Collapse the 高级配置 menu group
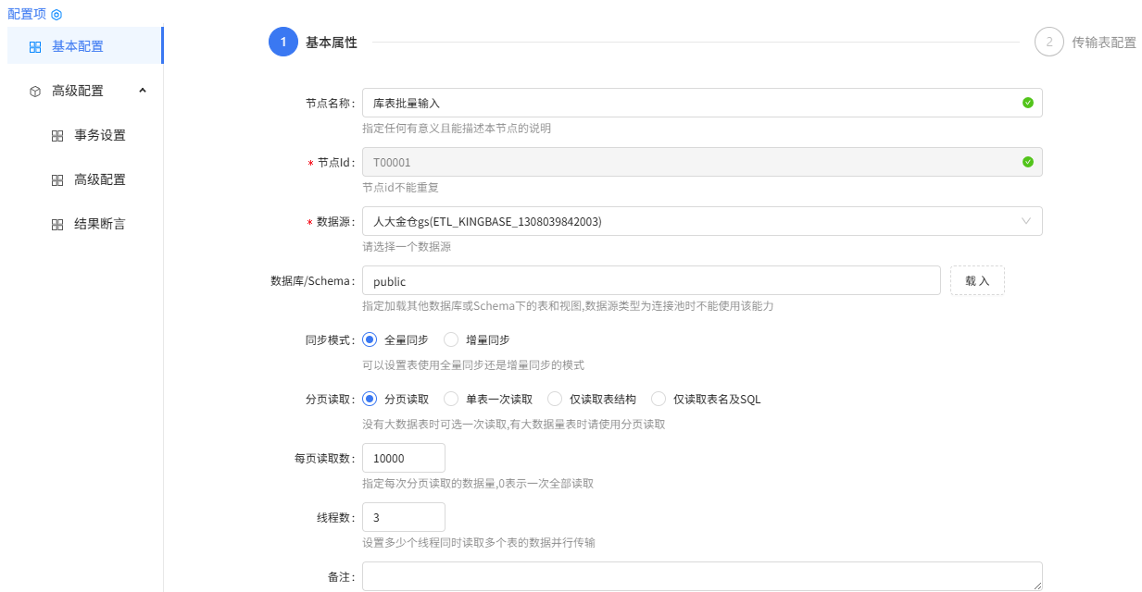 click(x=143, y=91)
